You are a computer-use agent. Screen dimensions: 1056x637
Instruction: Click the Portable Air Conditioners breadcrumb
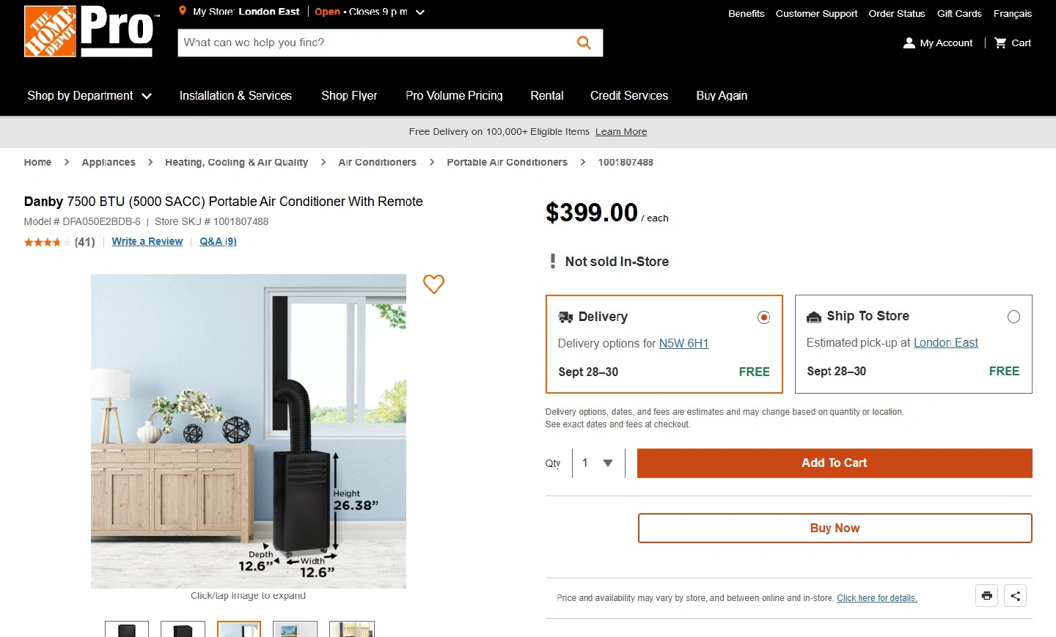tap(507, 163)
